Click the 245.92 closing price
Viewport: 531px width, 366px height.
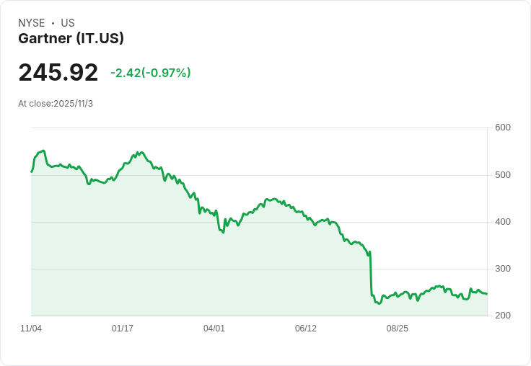[x=58, y=73]
